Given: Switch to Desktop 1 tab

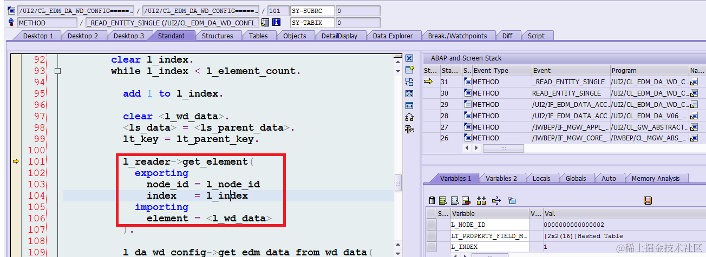Looking at the screenshot, I should (38, 36).
